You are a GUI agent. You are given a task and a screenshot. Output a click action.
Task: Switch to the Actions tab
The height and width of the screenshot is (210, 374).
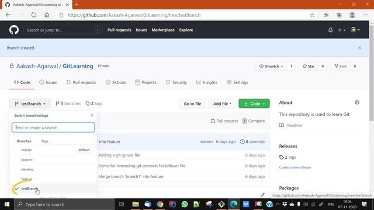tap(116, 82)
